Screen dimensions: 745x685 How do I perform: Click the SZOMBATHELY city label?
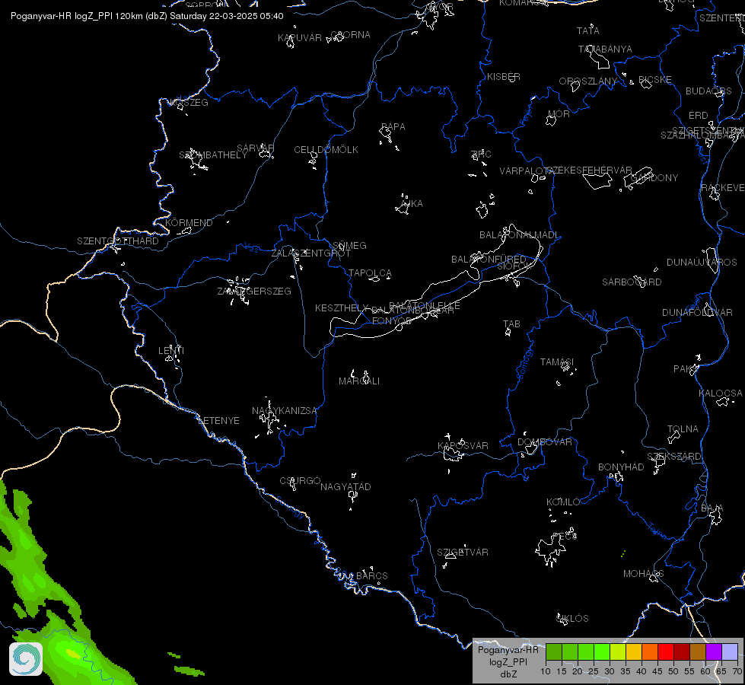tap(213, 155)
